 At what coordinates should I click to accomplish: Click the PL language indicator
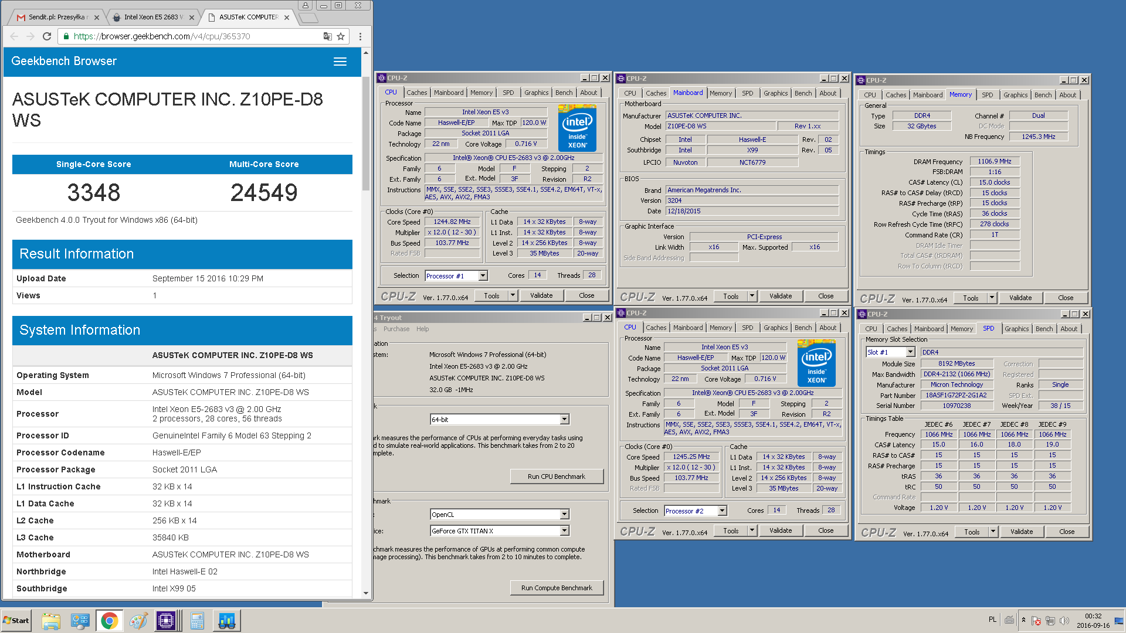point(992,620)
